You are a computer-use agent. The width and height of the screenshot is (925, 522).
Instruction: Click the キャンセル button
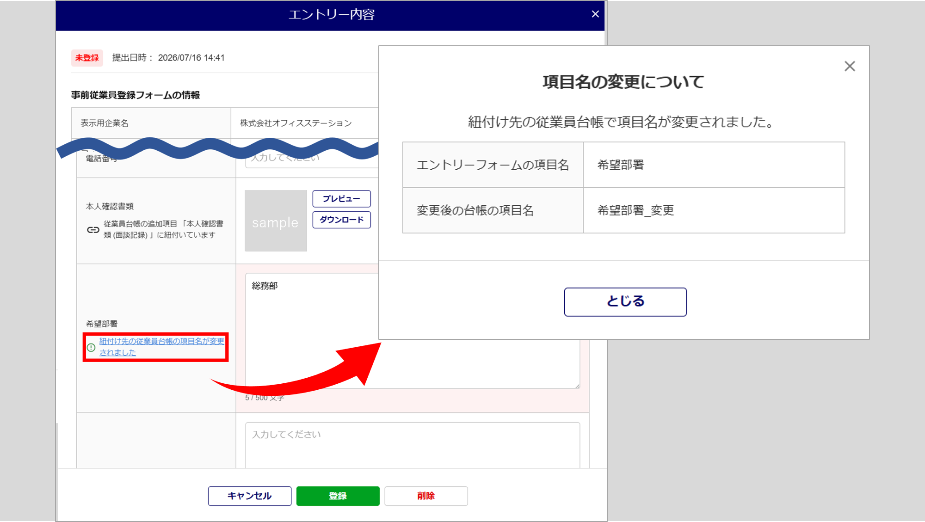point(249,496)
